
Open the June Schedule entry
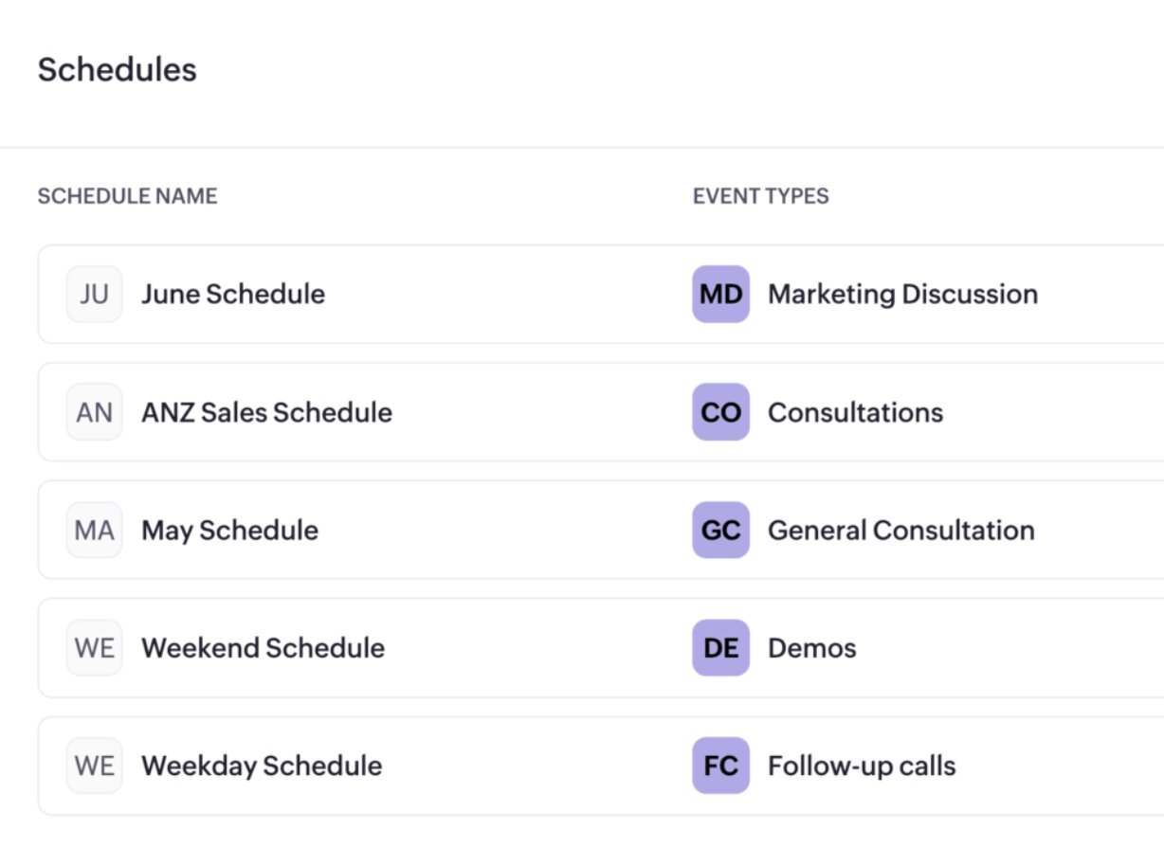232,294
